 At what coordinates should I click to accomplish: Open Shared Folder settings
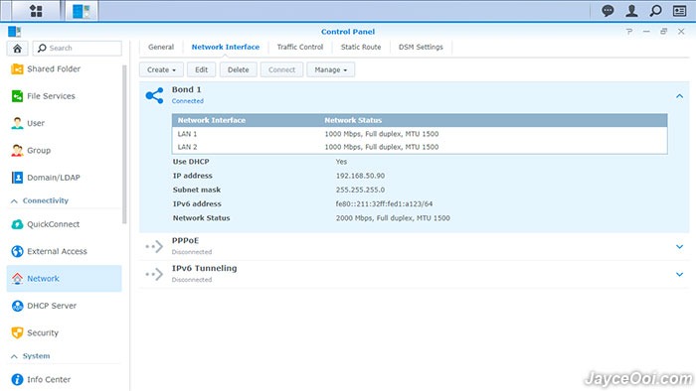pyautogui.click(x=65, y=69)
